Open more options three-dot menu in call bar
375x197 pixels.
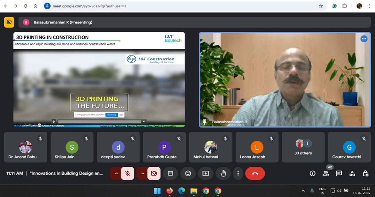click(238, 173)
